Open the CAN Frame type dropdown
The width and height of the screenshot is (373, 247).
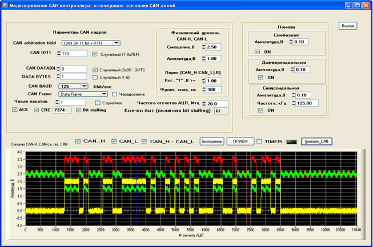pyautogui.click(x=106, y=94)
